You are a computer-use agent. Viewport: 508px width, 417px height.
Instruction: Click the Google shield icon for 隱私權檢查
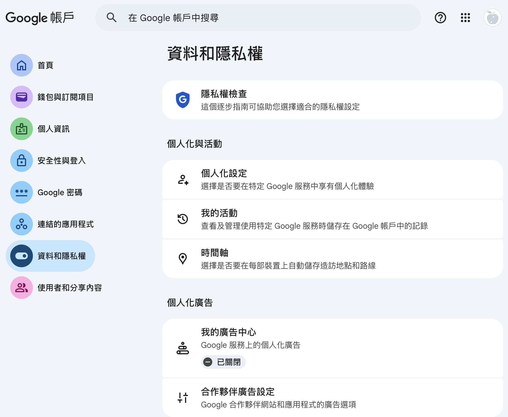pyautogui.click(x=183, y=100)
